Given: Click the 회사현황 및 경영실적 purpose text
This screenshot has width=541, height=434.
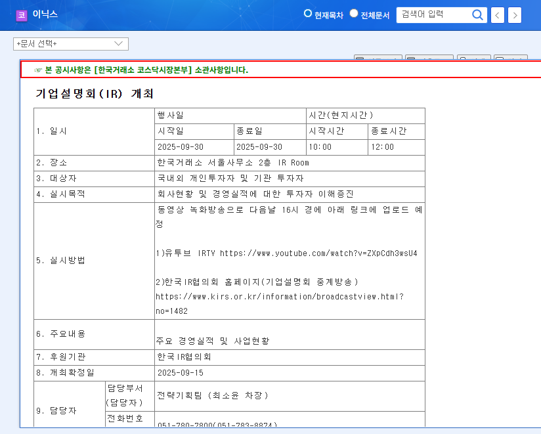Looking at the screenshot, I should click(x=255, y=194).
